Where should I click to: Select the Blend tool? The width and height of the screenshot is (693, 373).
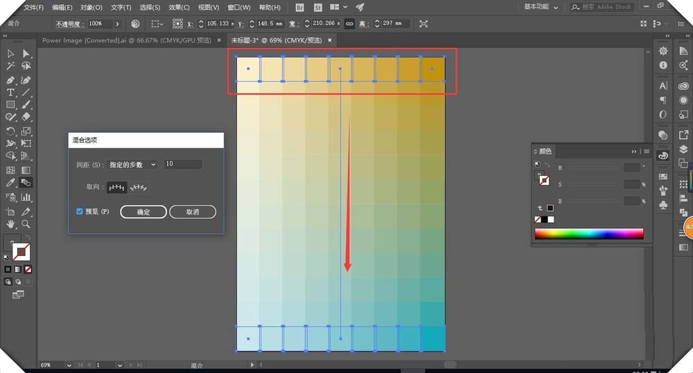pos(26,183)
